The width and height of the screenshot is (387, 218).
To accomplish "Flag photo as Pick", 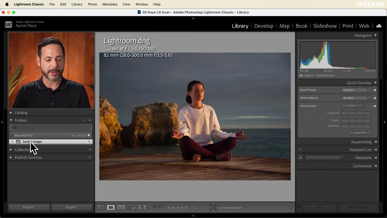I will (154, 207).
